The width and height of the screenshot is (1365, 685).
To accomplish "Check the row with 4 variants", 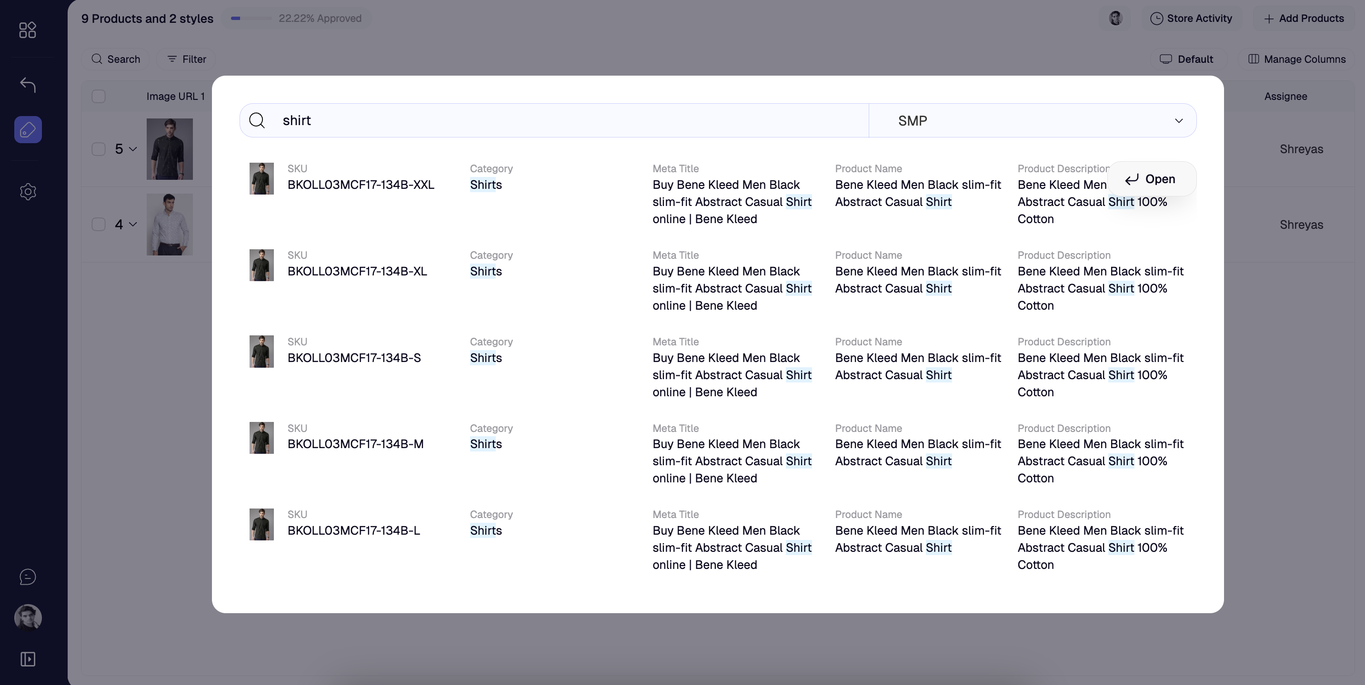I will pos(99,225).
